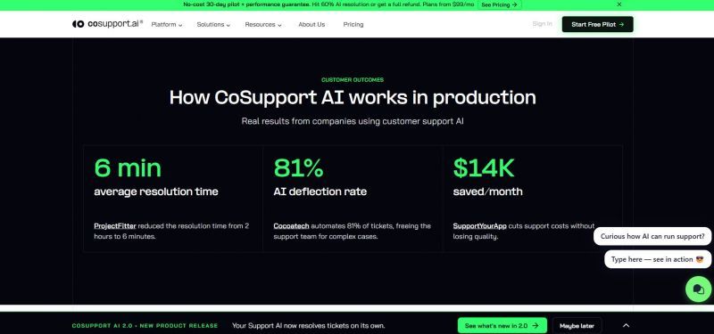This screenshot has width=714, height=334.
Task: Collapse the bottom release bar chevron
Action: [626, 325]
